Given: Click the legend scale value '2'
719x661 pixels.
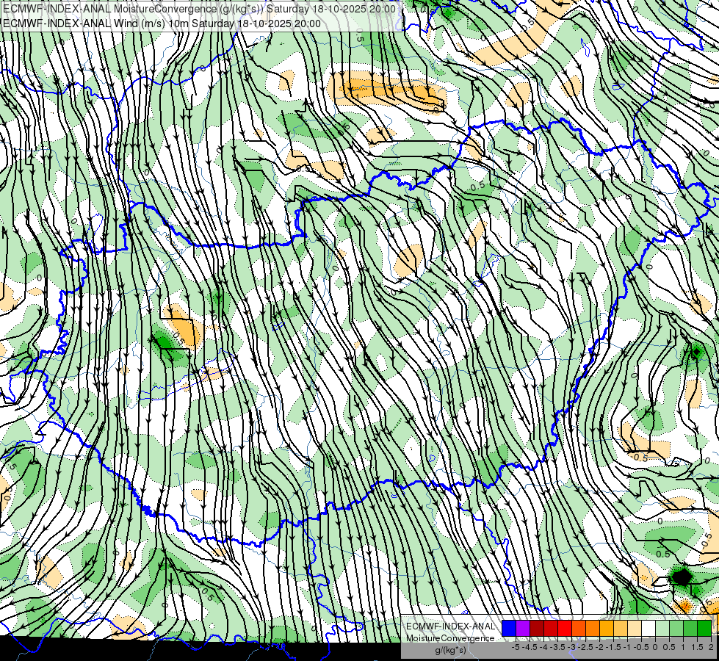Looking at the screenshot, I should click(711, 647).
